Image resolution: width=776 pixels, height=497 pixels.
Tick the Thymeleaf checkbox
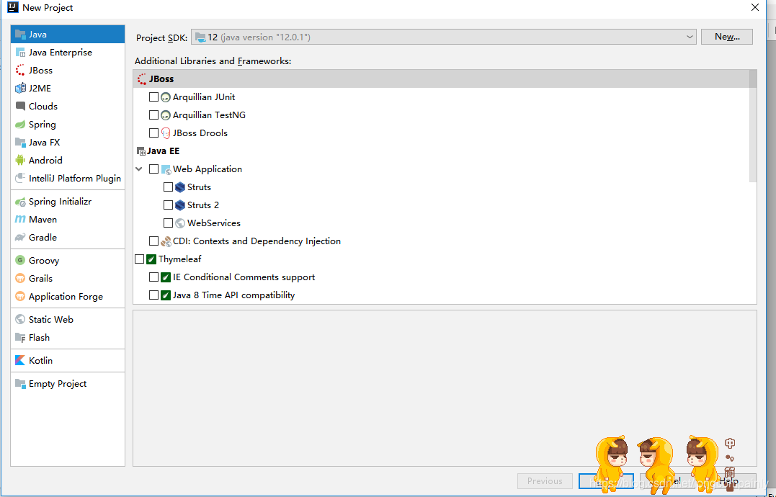click(139, 259)
